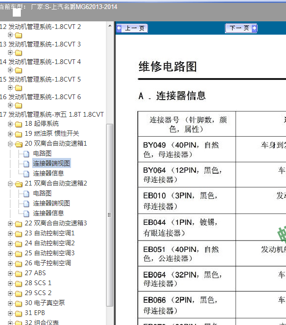This screenshot has width=286, height=325.
Task: Open 连接器信息 under 20 双离合自动变速箱1
Action: click(x=48, y=173)
